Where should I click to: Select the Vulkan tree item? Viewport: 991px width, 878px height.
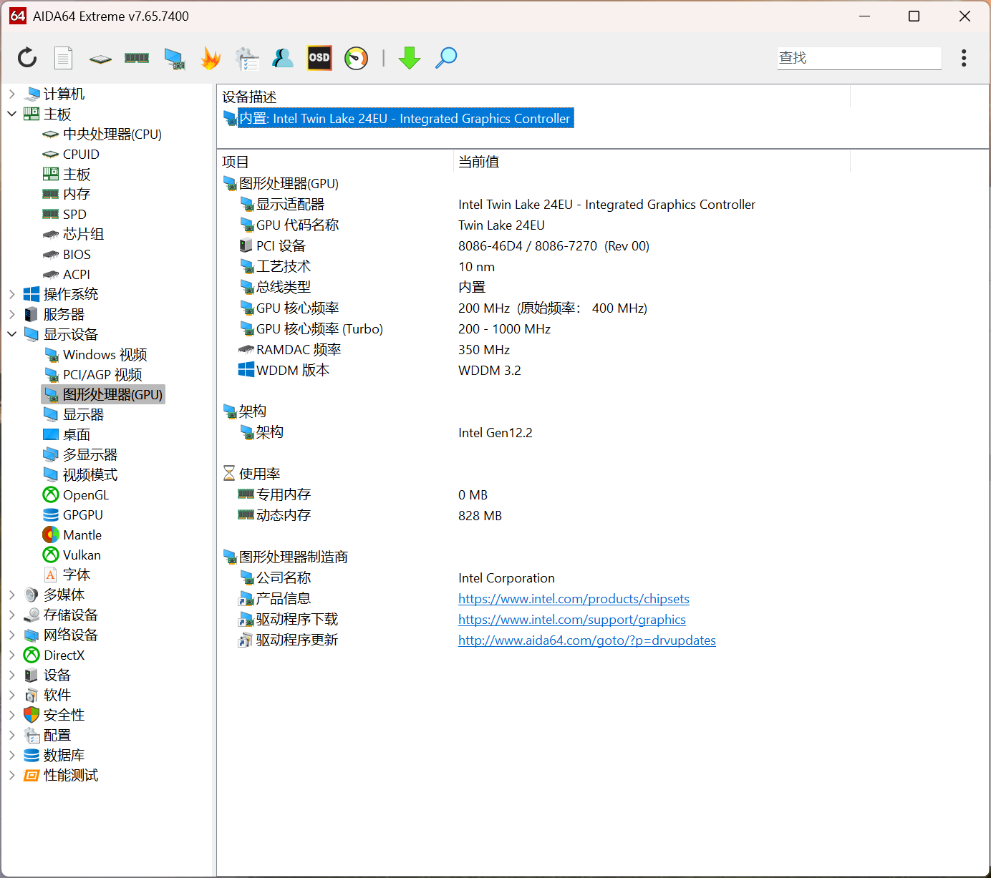coord(82,555)
